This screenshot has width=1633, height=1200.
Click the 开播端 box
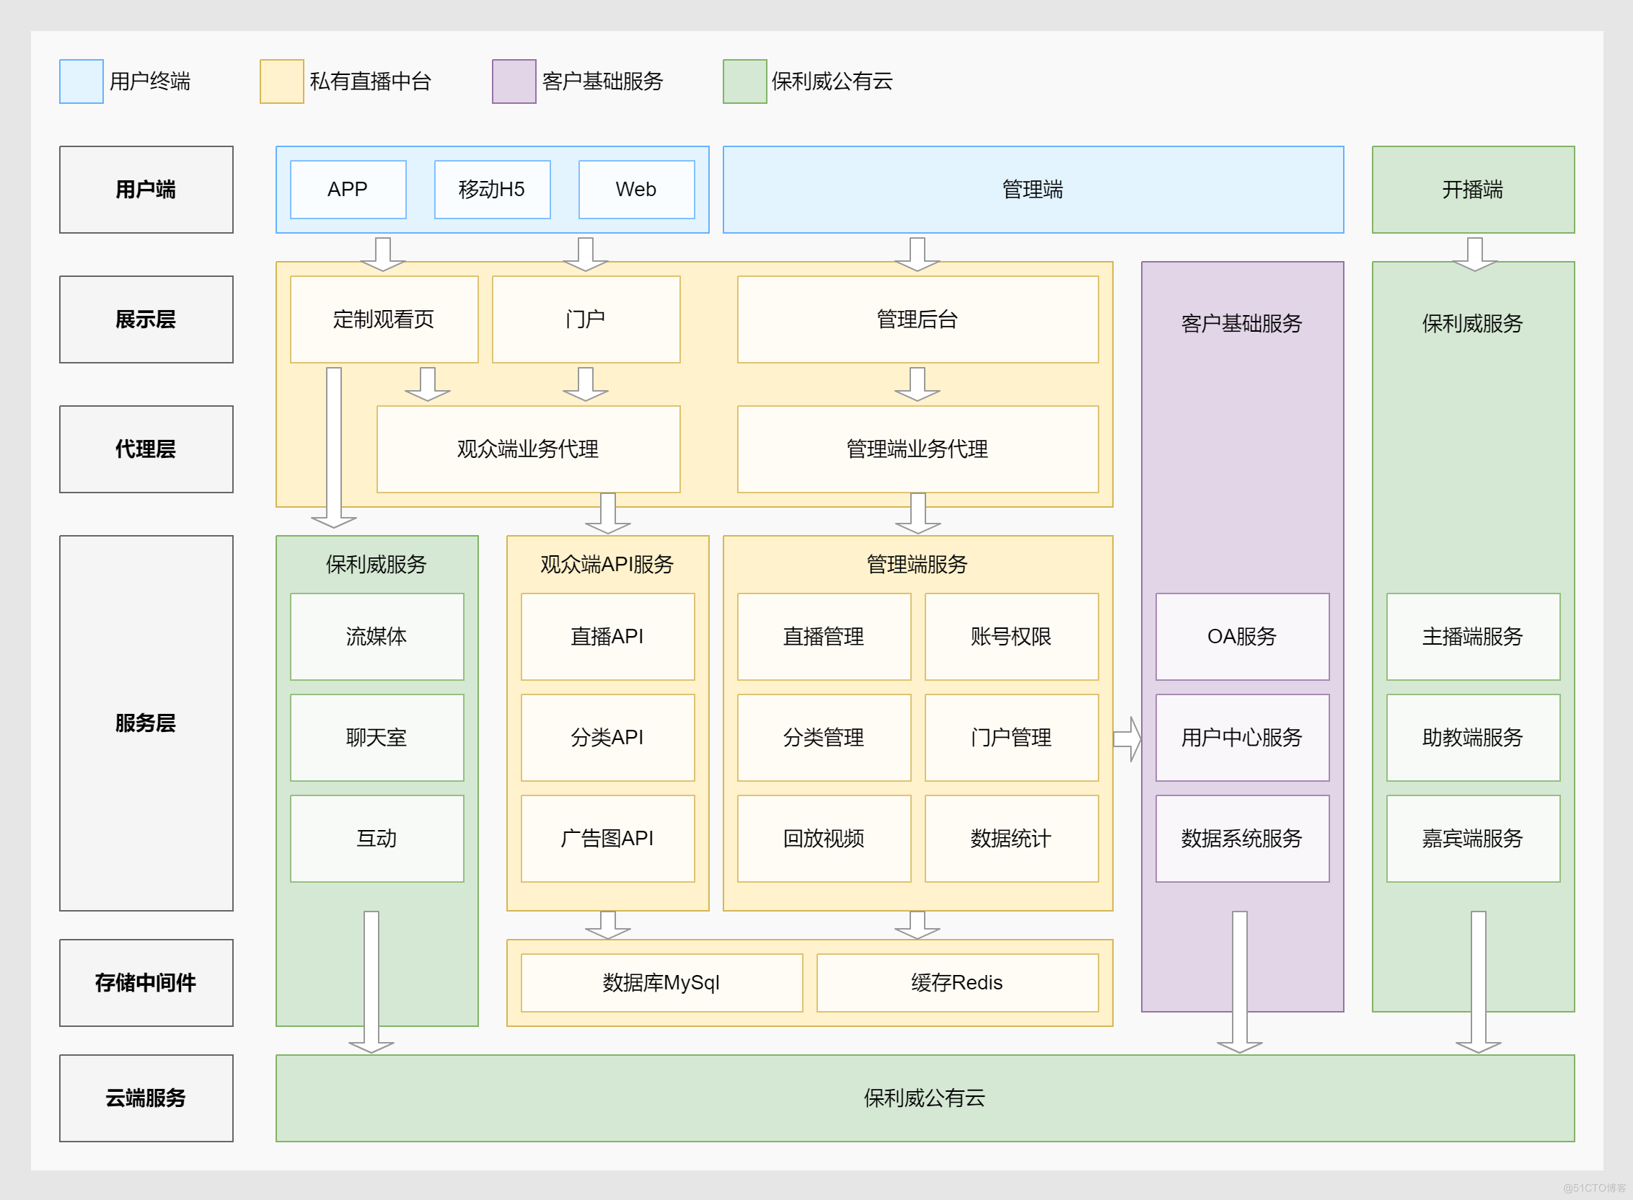[x=1473, y=190]
